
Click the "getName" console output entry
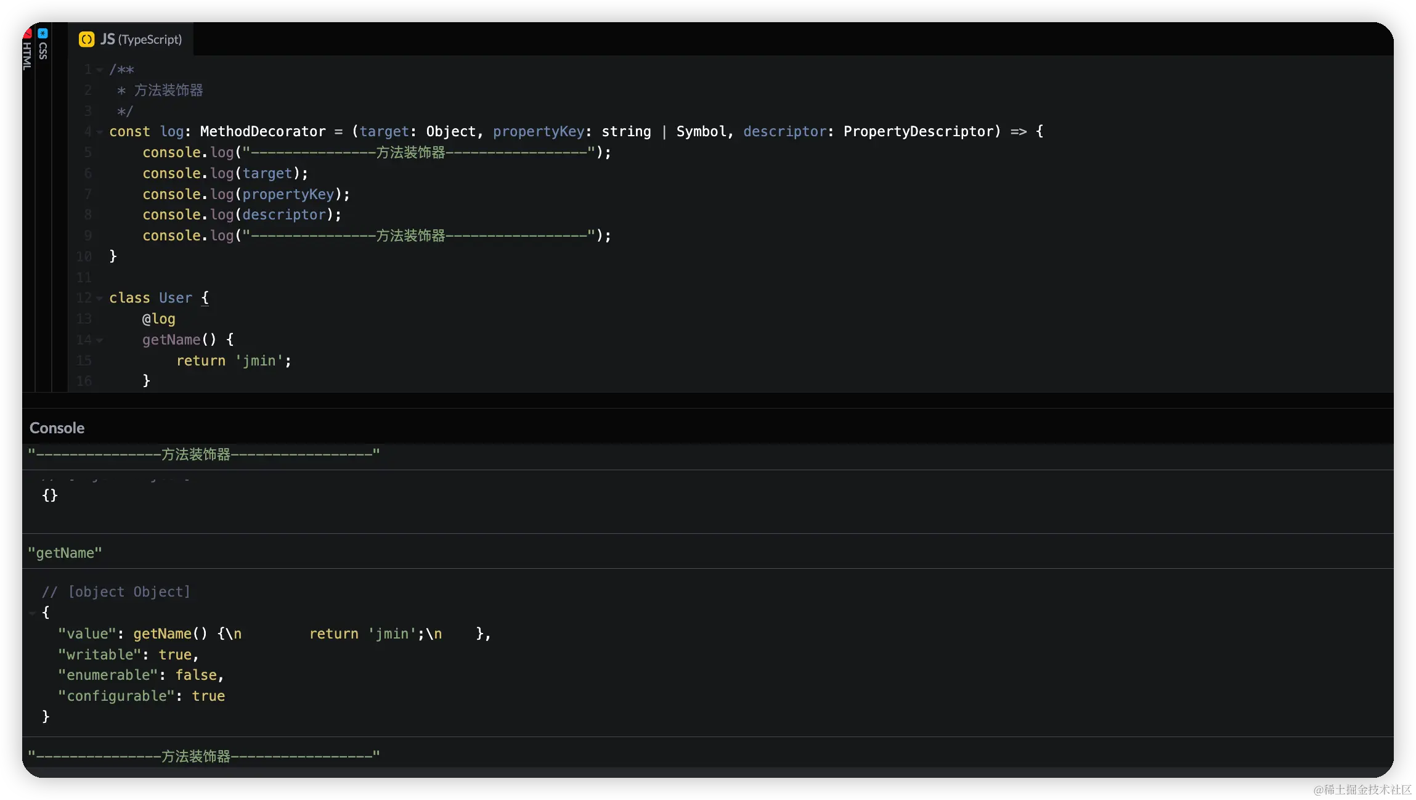pos(65,553)
